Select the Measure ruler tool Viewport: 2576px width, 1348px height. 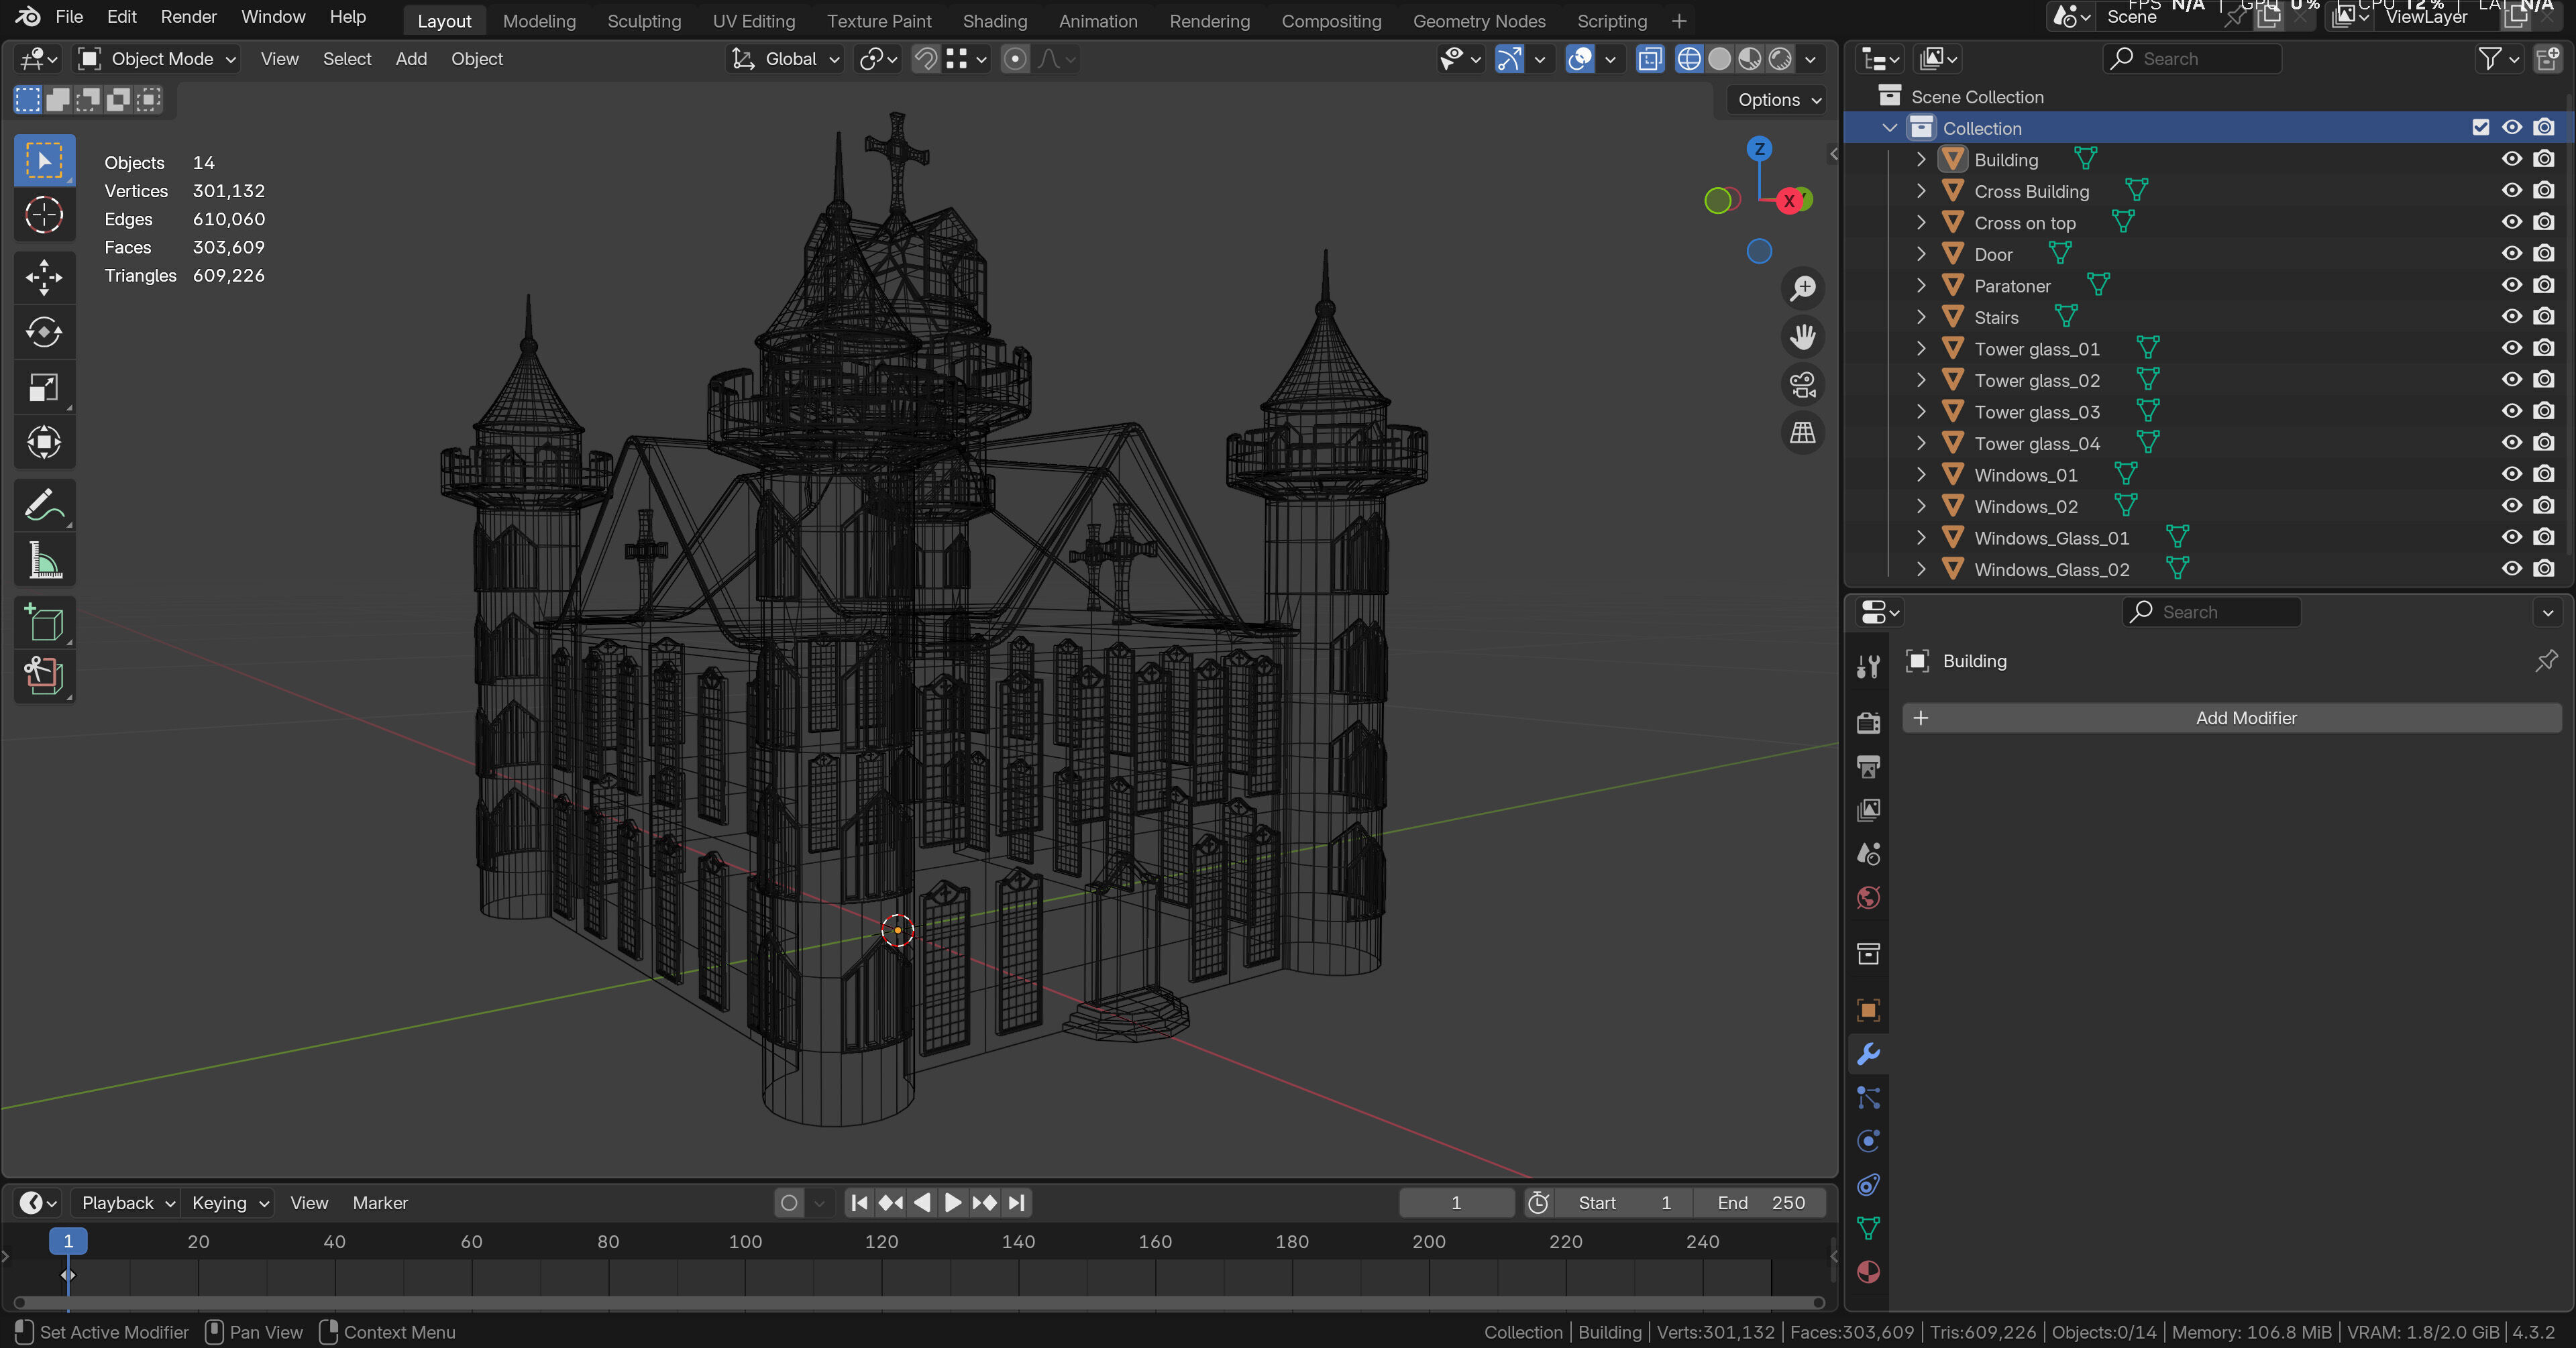click(44, 560)
